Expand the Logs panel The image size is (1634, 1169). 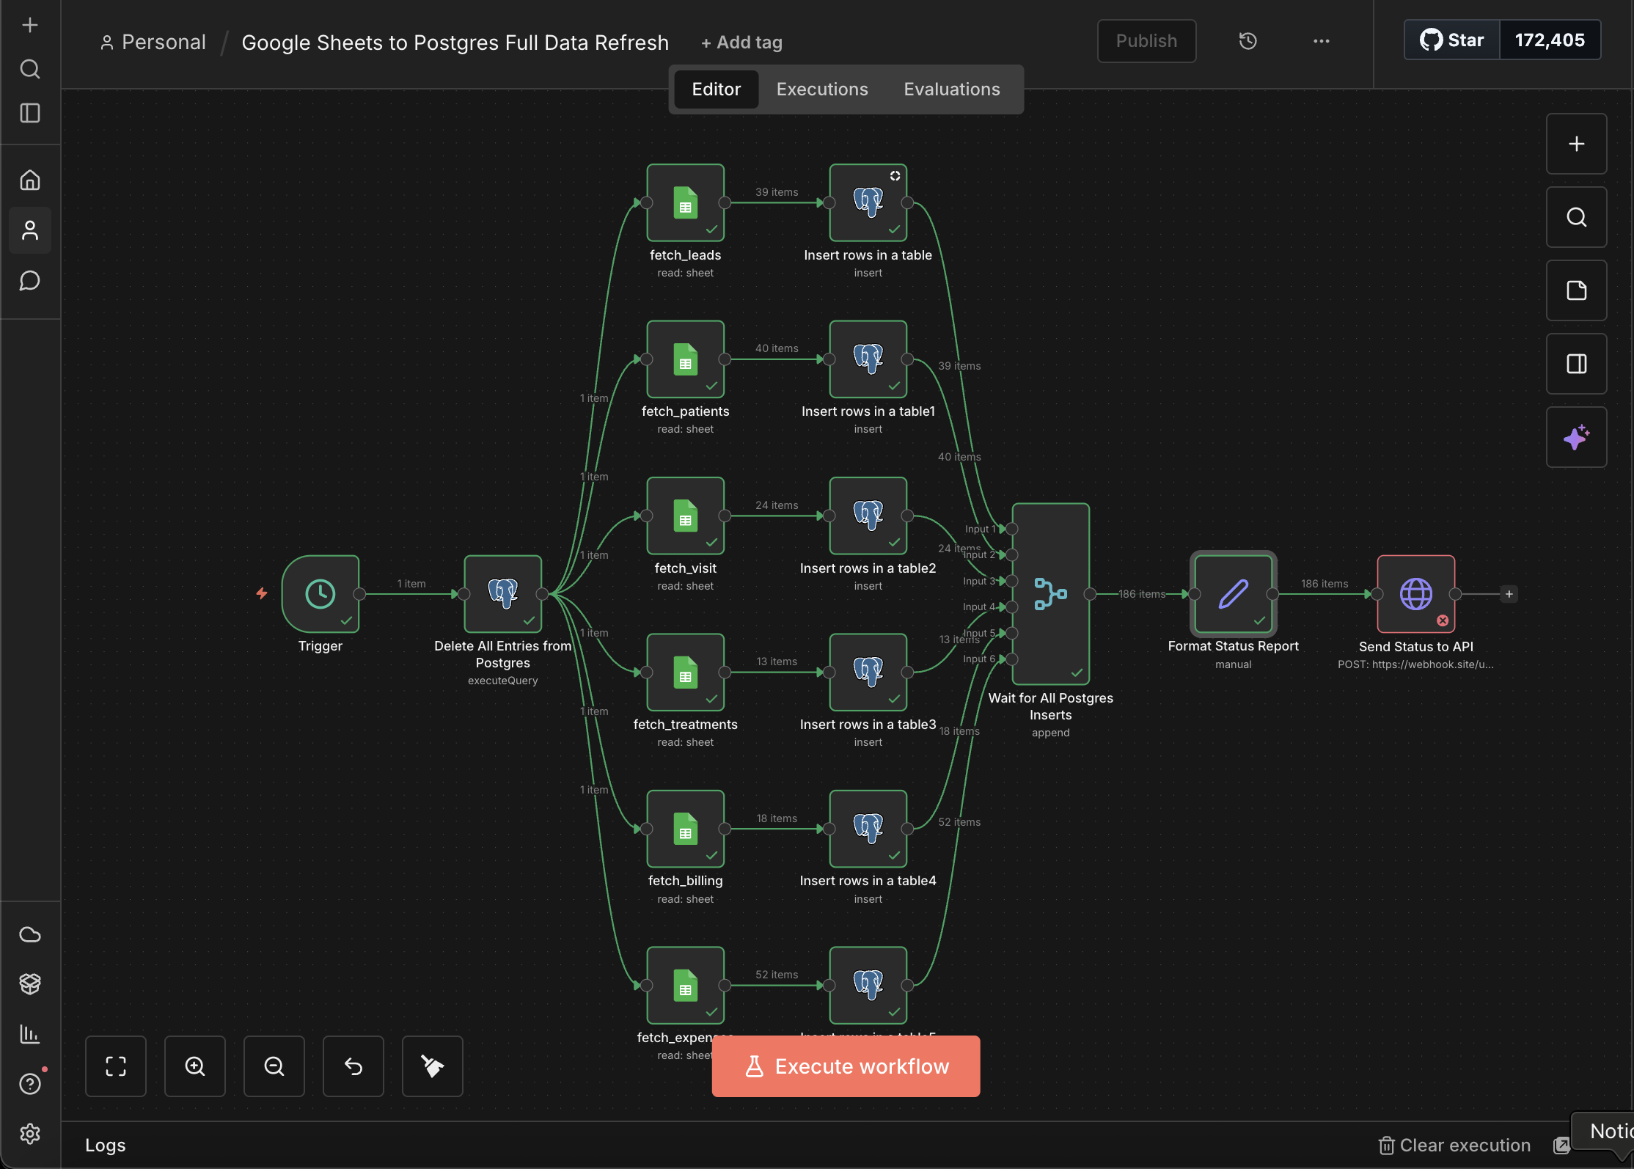pyautogui.click(x=105, y=1144)
